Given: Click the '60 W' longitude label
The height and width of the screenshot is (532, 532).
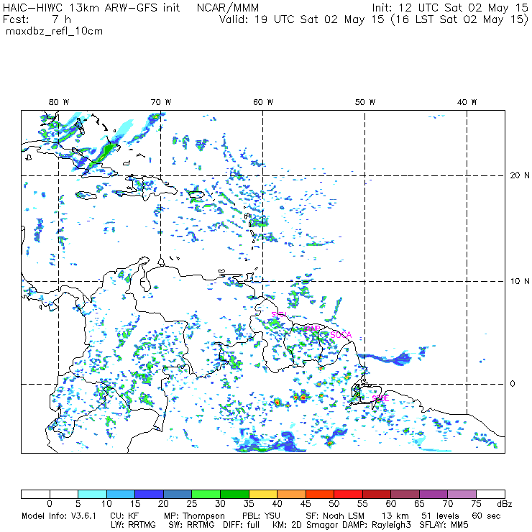Looking at the screenshot, I should (x=263, y=102).
